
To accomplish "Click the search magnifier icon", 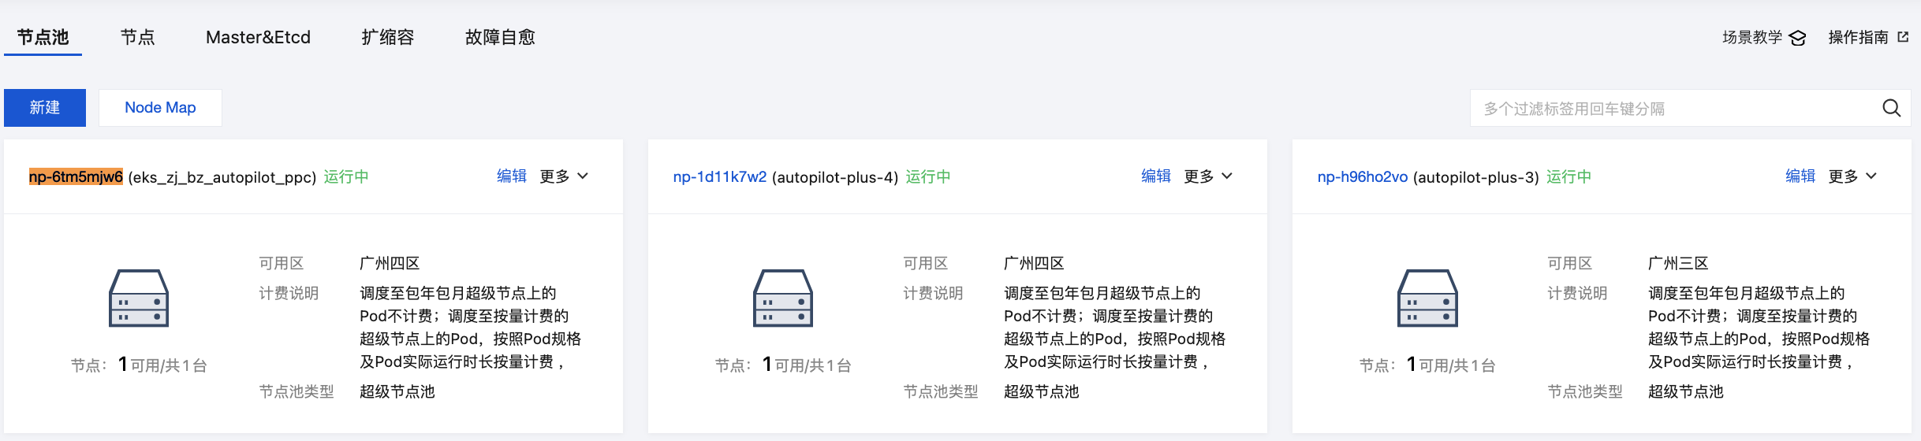I will (x=1891, y=109).
